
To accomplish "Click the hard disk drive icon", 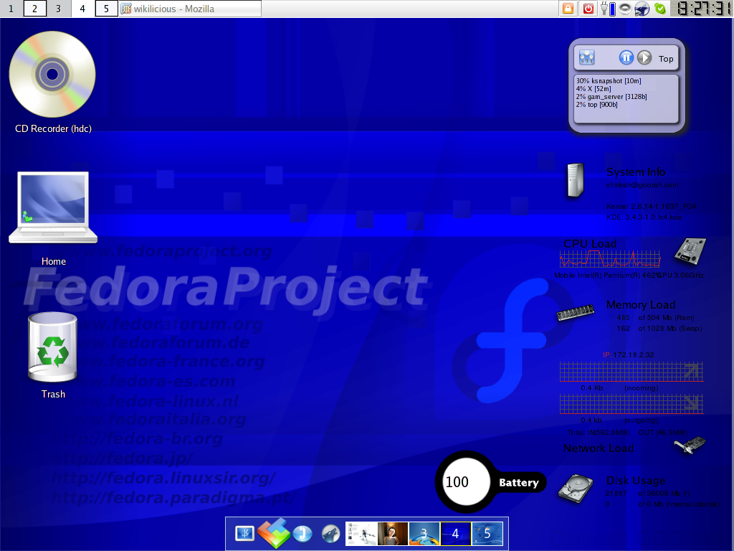I will point(576,489).
